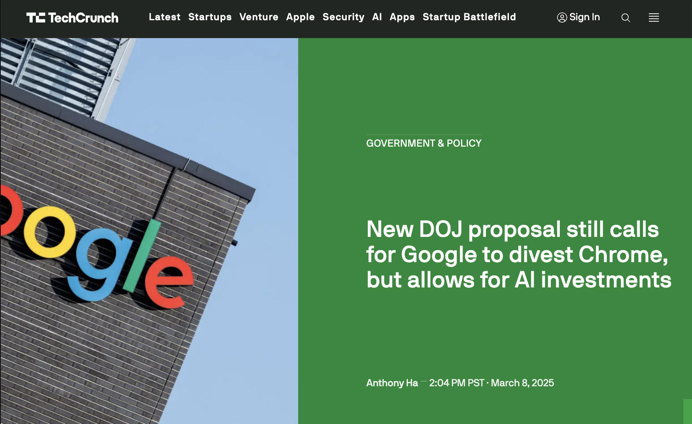Open the Startups nav item
Image resolution: width=692 pixels, height=424 pixels.
[x=210, y=17]
